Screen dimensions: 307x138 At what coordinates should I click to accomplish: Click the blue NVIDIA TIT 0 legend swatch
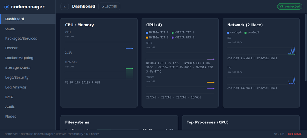pyautogui.click(x=147, y=32)
